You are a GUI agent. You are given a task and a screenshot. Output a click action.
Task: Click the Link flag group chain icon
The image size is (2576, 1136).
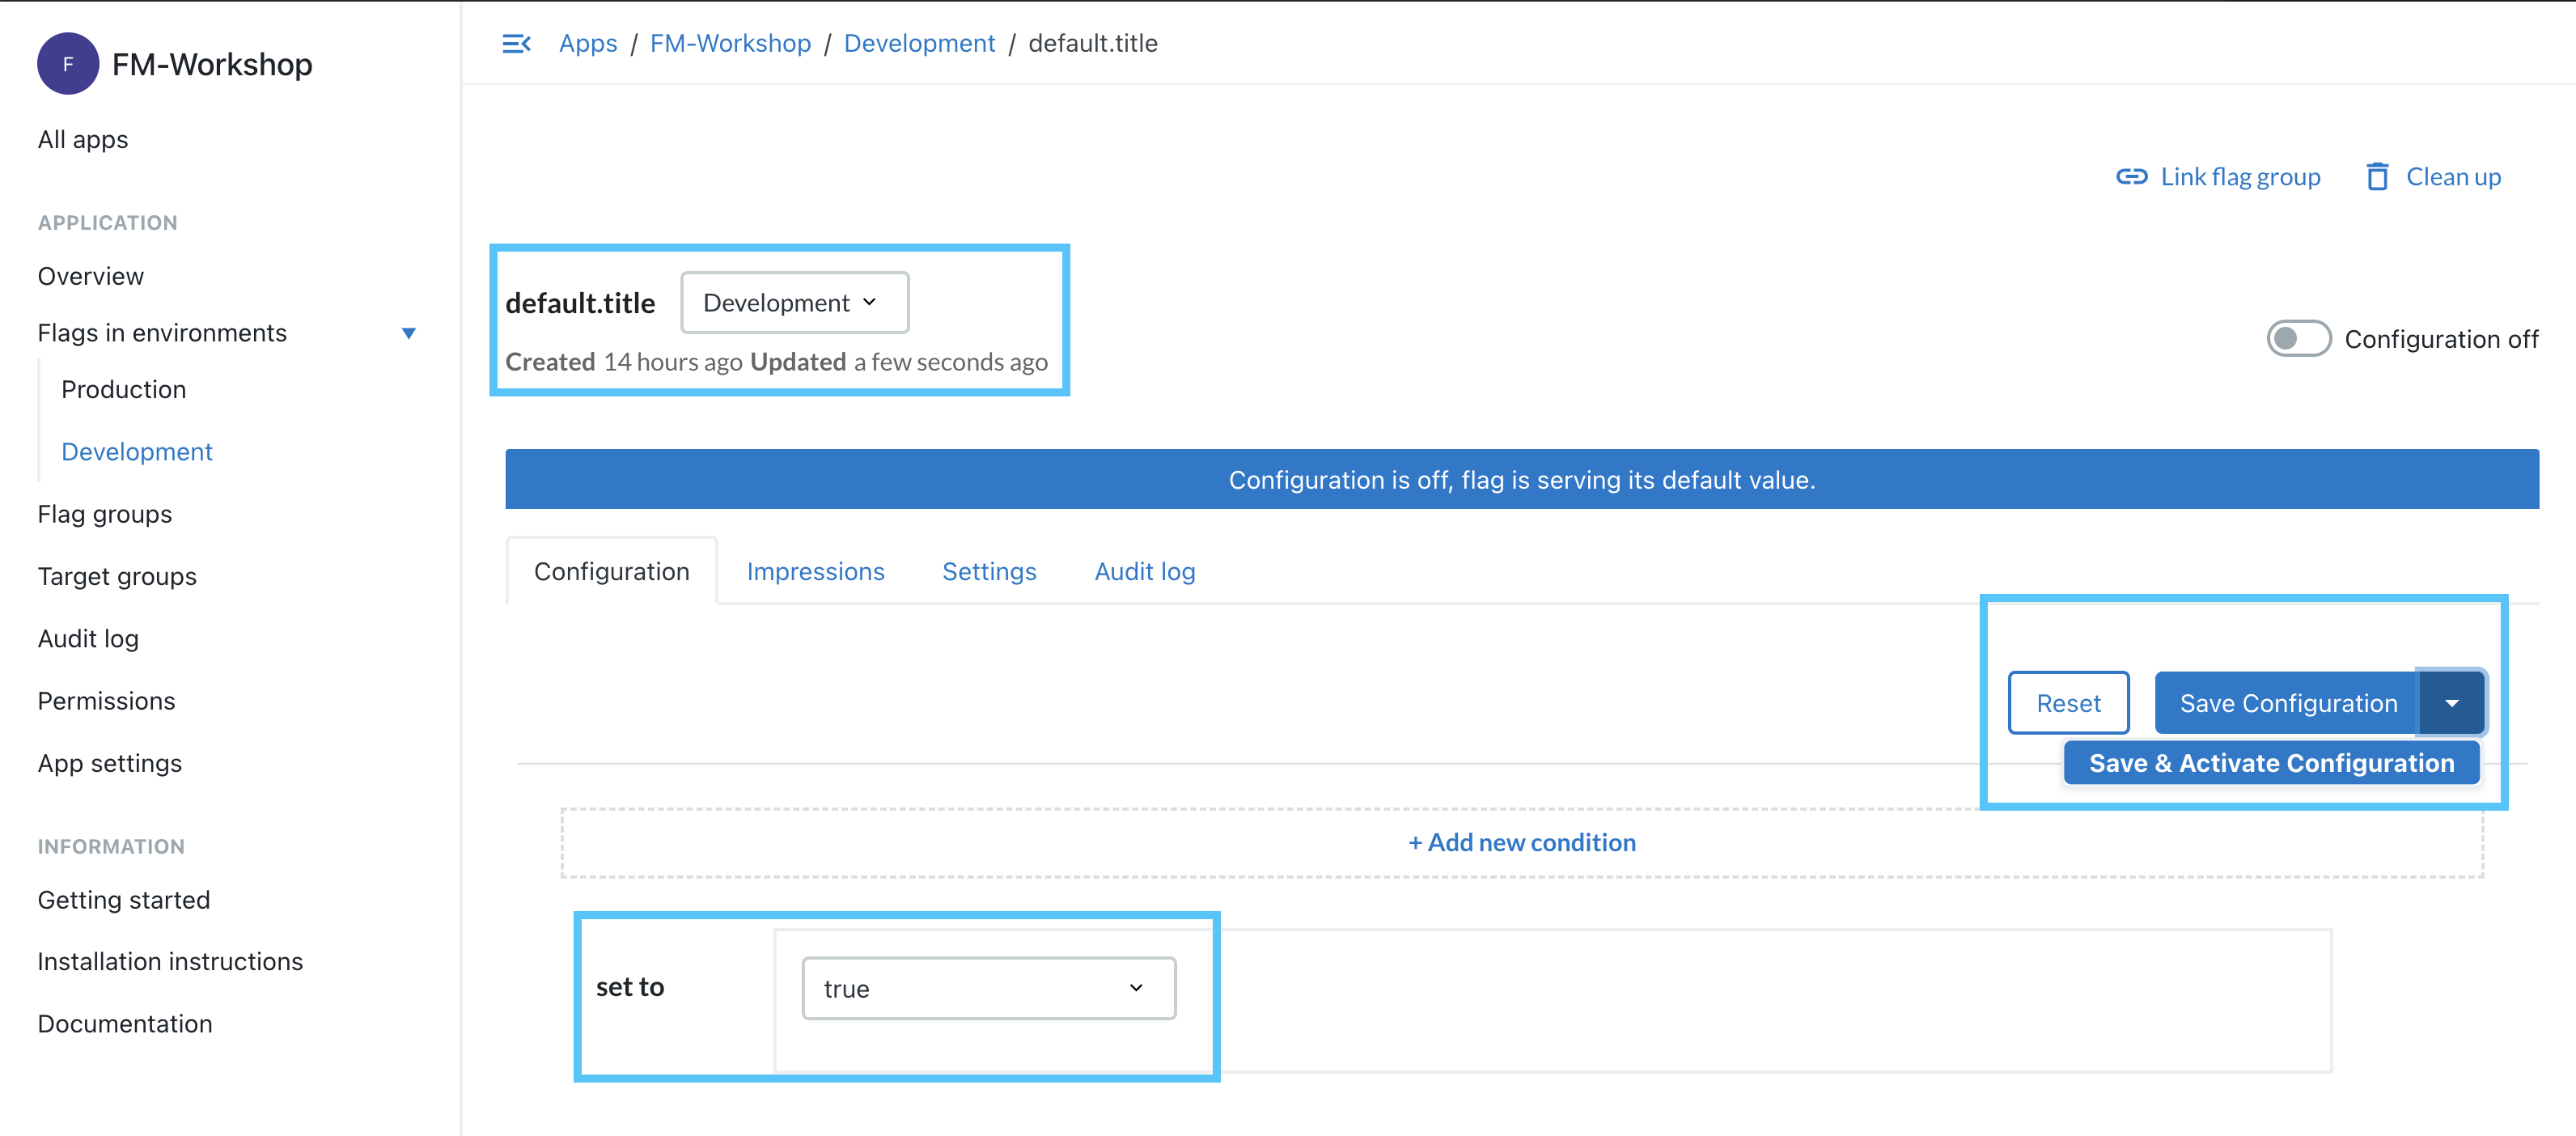pos(2131,177)
